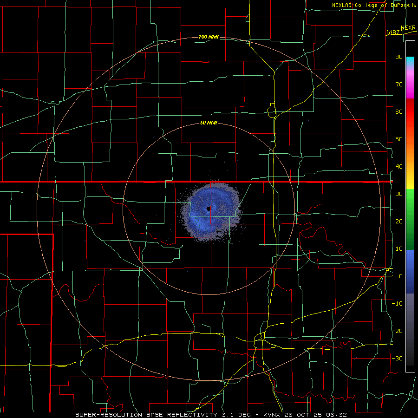Click the -20 value on the dBZ scale
The image size is (418, 418).
click(x=397, y=331)
